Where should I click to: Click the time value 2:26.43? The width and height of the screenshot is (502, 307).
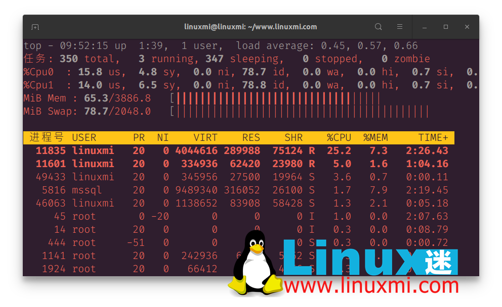[427, 151]
